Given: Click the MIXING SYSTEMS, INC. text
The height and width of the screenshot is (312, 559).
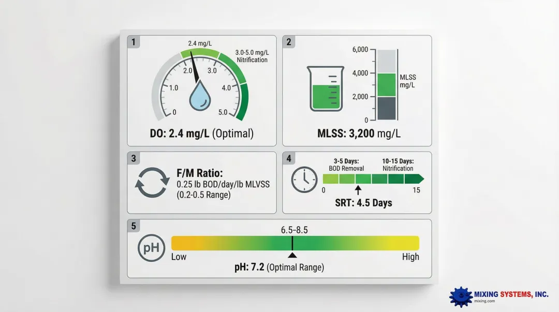Looking at the screenshot, I should coord(511,294).
